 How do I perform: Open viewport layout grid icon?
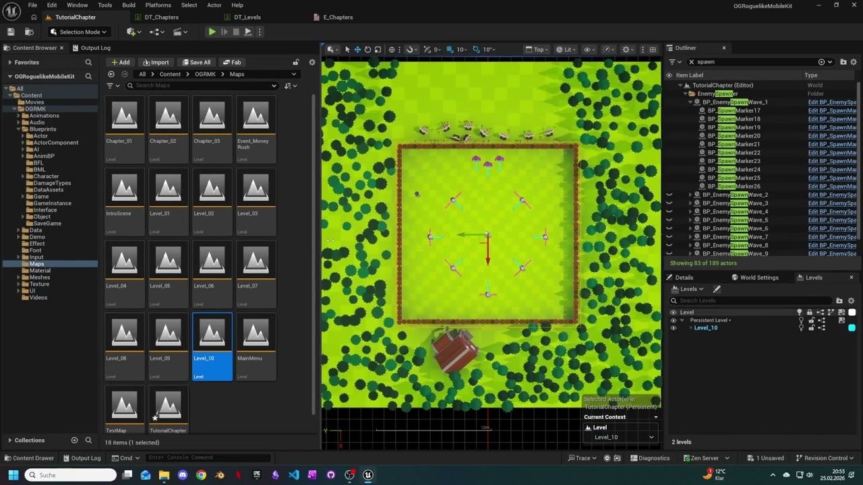coord(653,49)
